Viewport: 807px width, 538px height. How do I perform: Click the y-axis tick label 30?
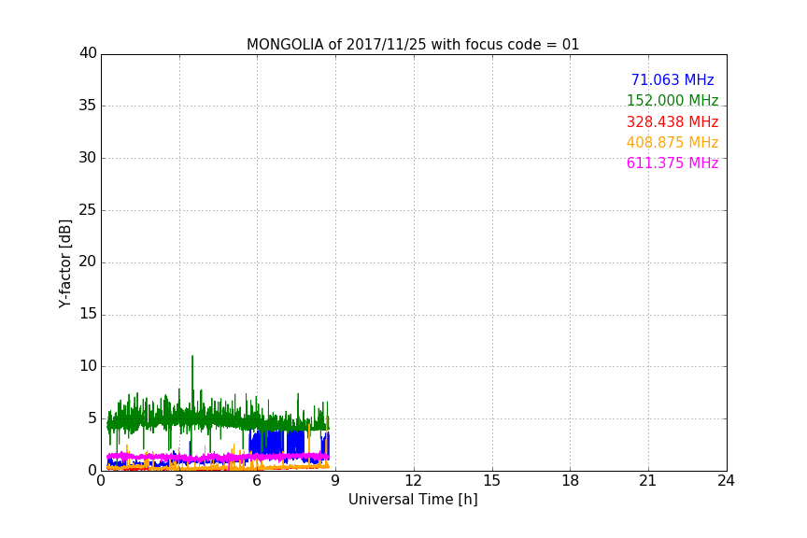[x=88, y=158]
